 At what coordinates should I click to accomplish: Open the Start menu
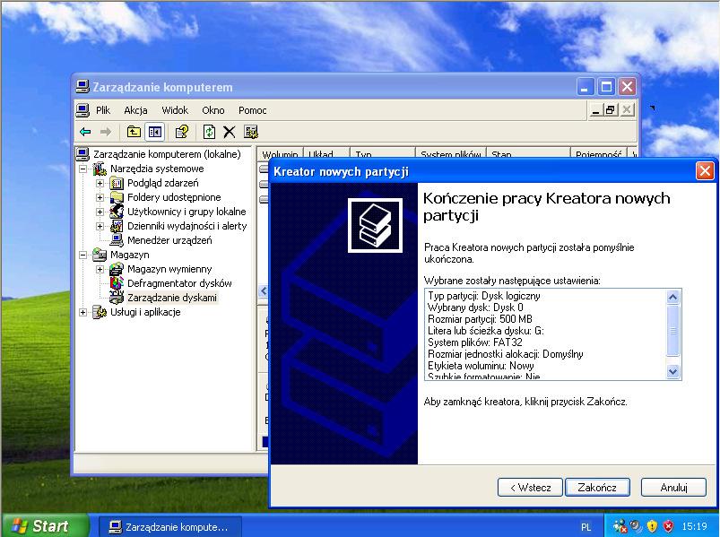pos(45,526)
